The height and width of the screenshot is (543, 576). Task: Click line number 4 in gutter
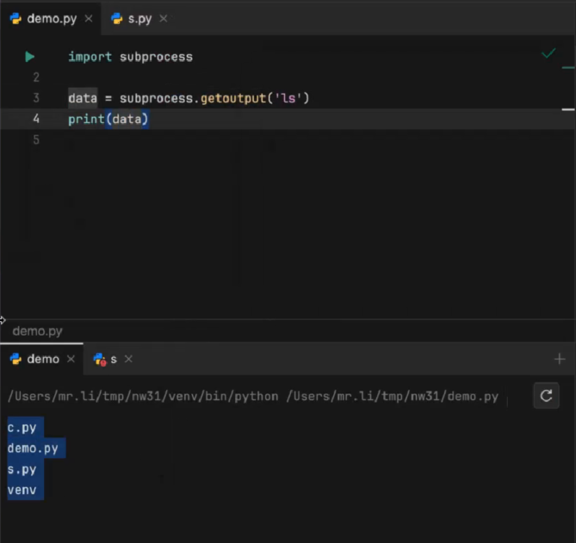click(x=36, y=119)
